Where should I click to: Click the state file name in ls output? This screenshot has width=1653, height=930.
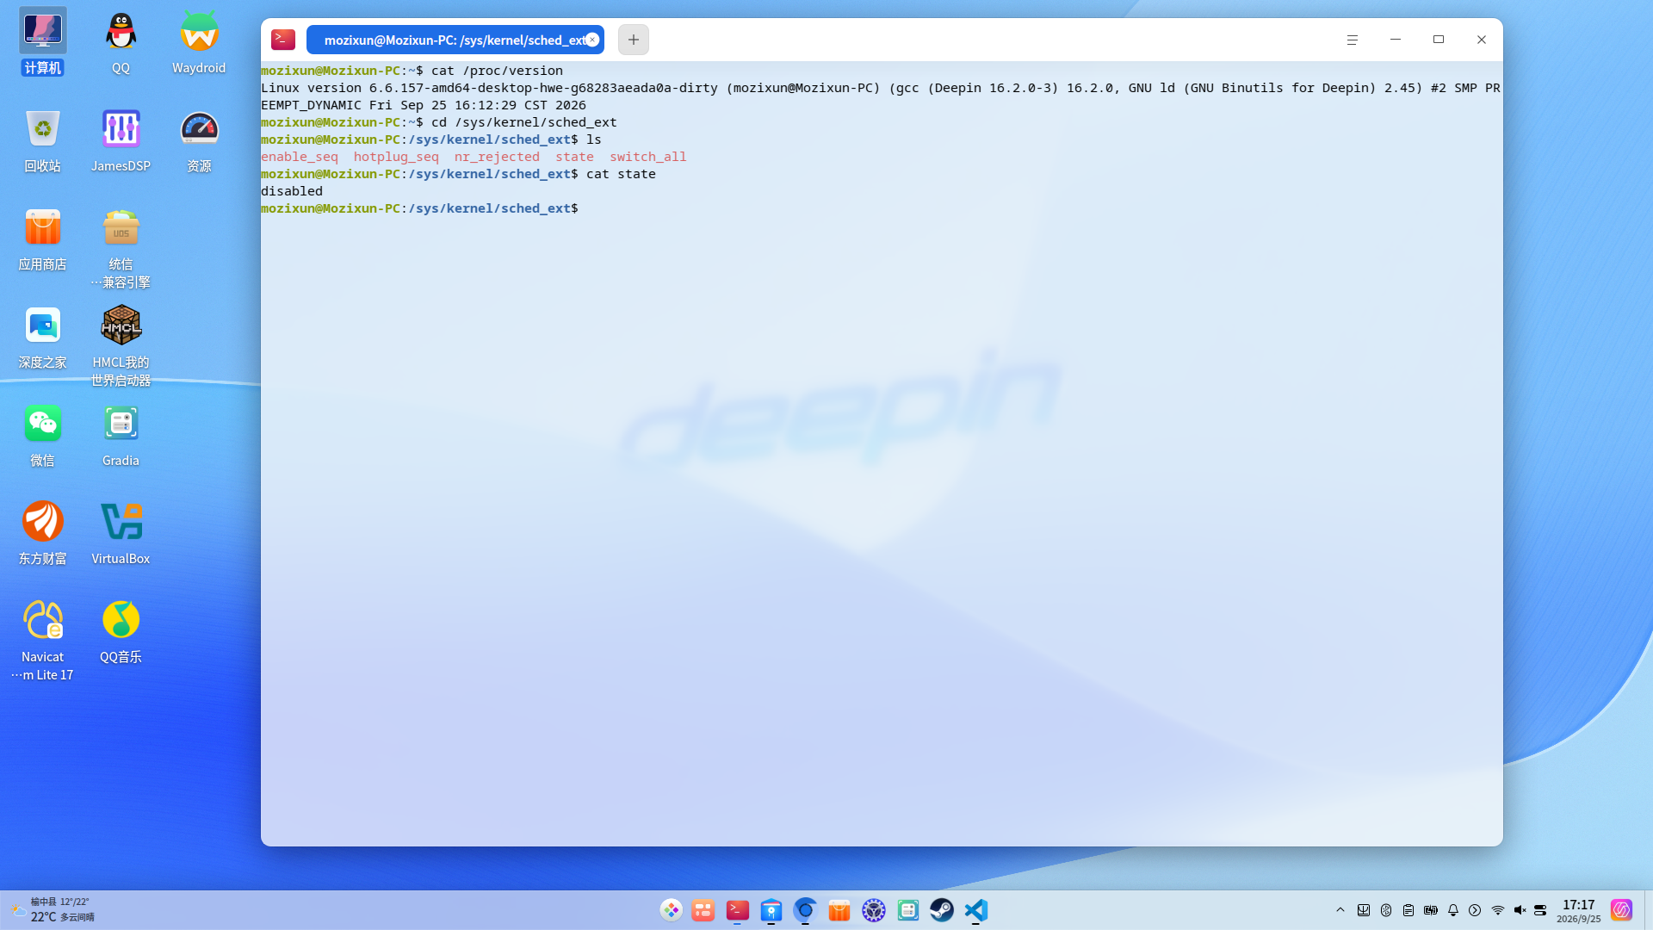574,157
